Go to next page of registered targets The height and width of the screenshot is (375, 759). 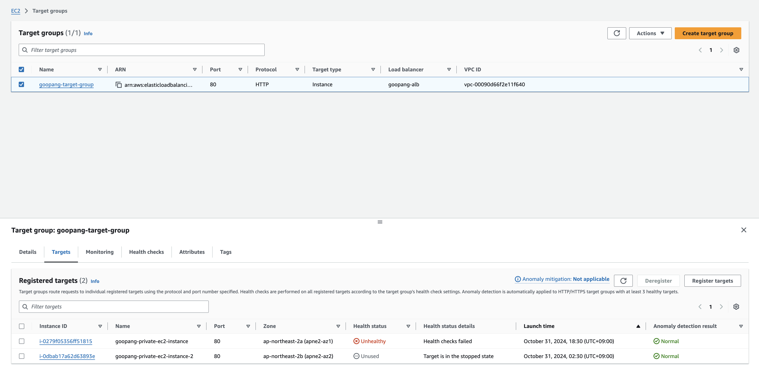[721, 307]
